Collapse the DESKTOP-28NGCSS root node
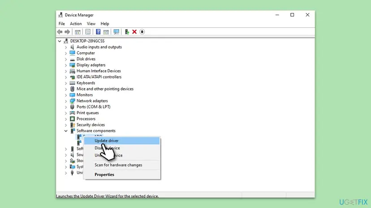The height and width of the screenshot is (208, 371). 60,41
